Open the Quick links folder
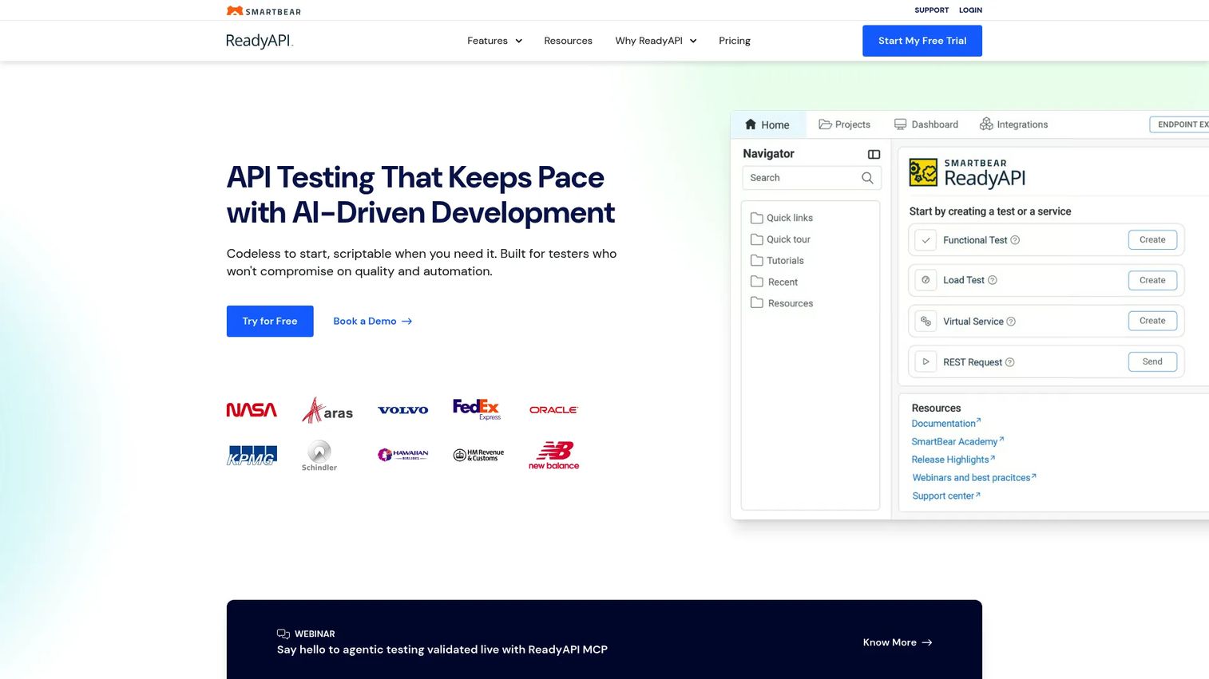This screenshot has width=1209, height=679. coord(782,218)
